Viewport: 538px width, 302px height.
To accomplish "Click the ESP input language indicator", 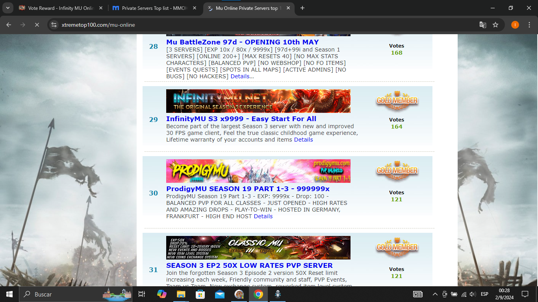I will 484,294.
